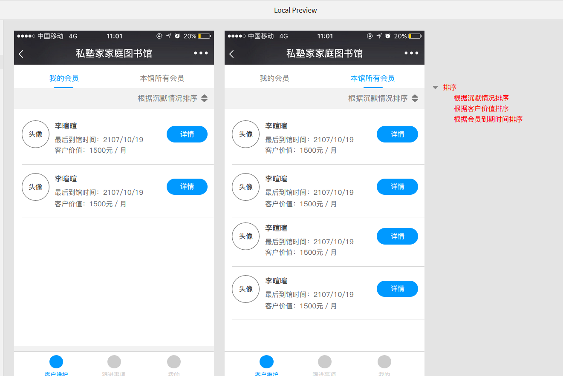Select red 根据沉默情况排序 note item
The width and height of the screenshot is (563, 376).
click(481, 98)
